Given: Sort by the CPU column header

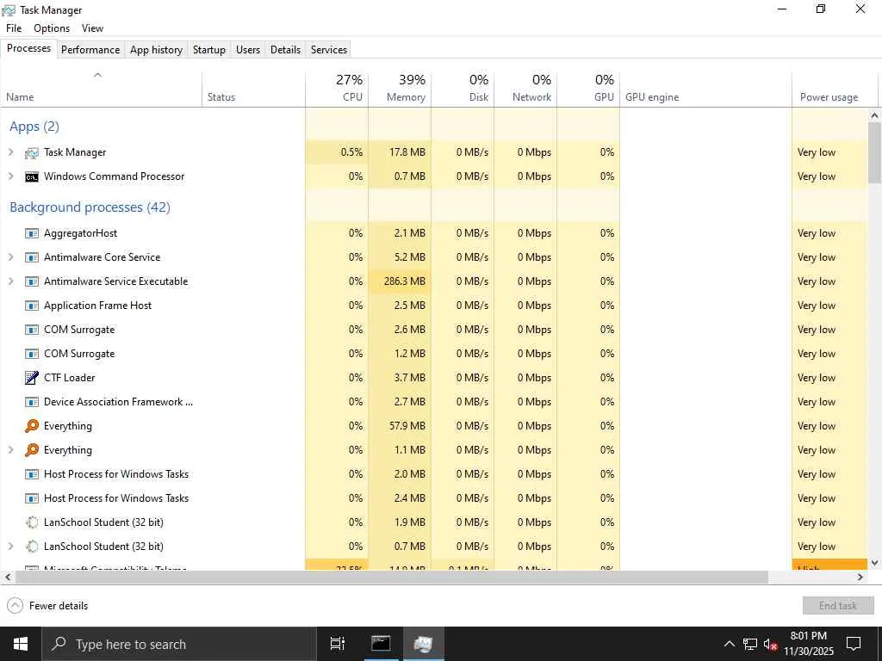Looking at the screenshot, I should (337, 90).
